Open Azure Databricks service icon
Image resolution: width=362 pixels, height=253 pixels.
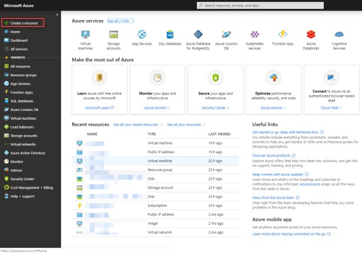(x=310, y=35)
